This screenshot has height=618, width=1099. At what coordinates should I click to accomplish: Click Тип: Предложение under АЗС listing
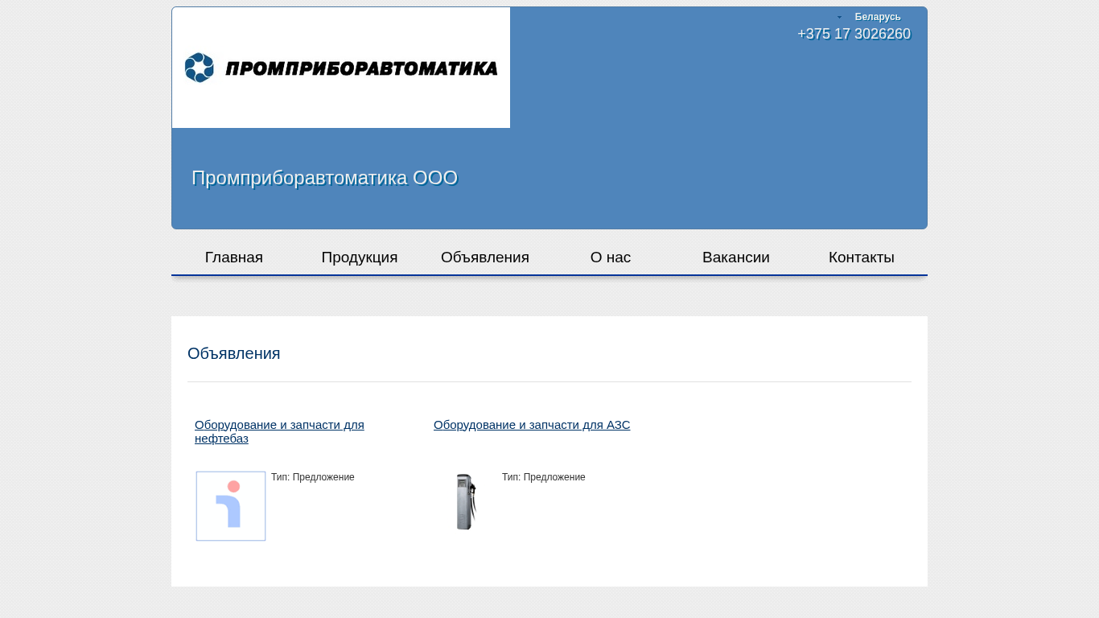click(x=544, y=477)
